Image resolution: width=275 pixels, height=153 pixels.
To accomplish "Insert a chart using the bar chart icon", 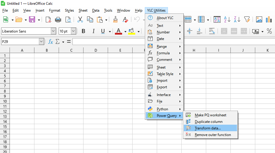I will coord(269,20).
